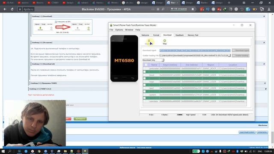Click the IQ extension icon
The image size is (274, 154).
[207, 9]
